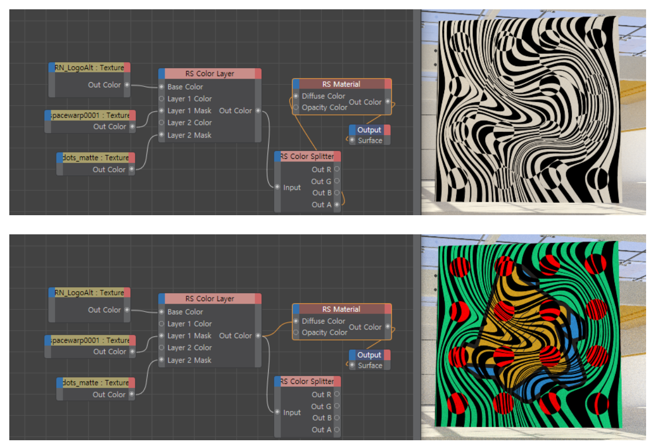Click Out B port of upper Color Splitter
Screen dimensions: 658x448
[x=337, y=192]
